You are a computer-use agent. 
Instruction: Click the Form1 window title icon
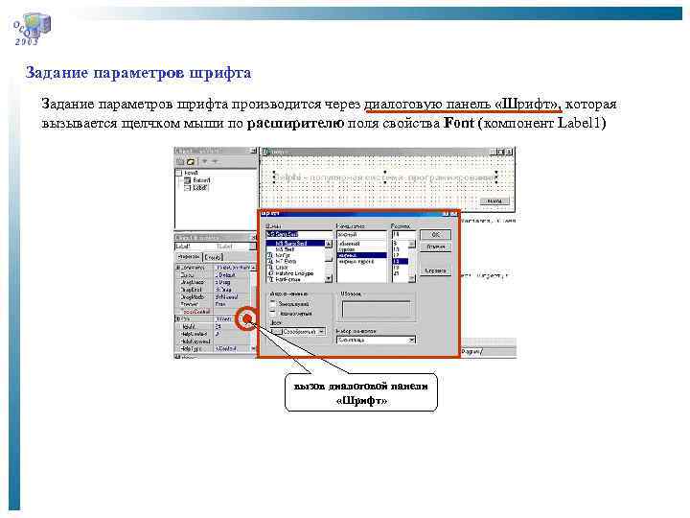(265, 152)
